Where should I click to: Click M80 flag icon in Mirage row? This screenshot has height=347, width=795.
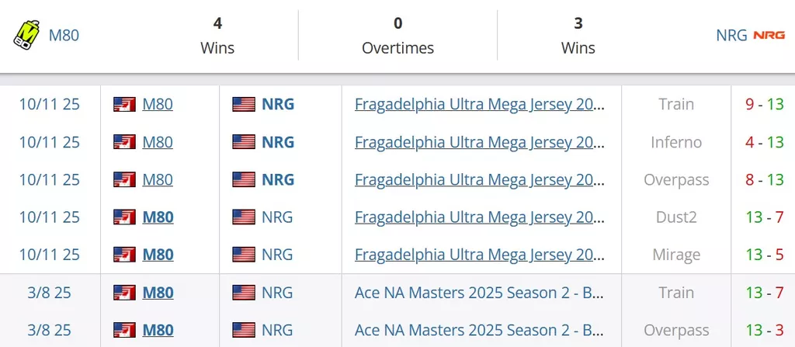coord(124,255)
